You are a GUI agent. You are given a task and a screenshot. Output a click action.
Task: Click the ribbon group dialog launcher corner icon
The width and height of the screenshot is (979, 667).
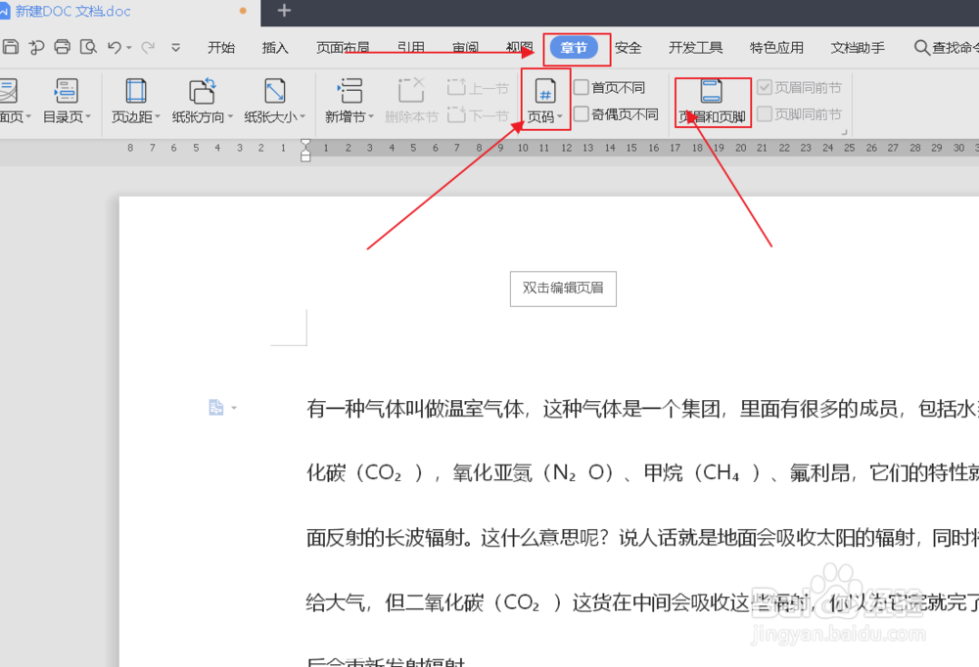(x=844, y=132)
